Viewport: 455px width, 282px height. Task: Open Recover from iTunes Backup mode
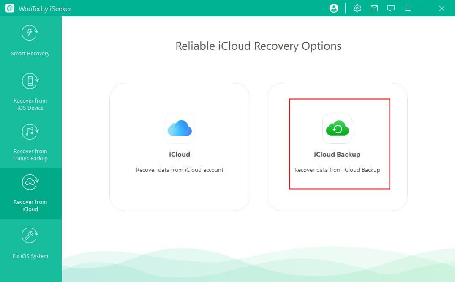[x=30, y=141]
